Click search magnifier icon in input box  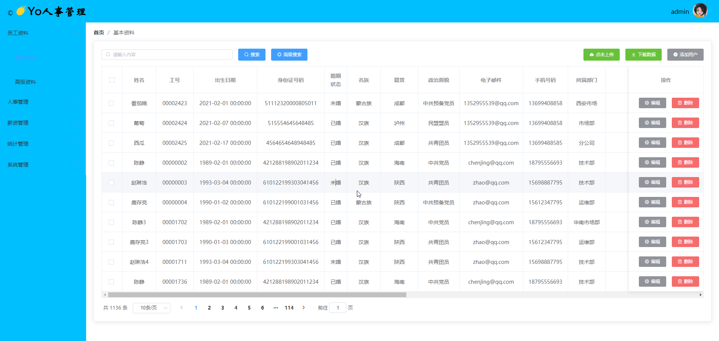pyautogui.click(x=108, y=55)
